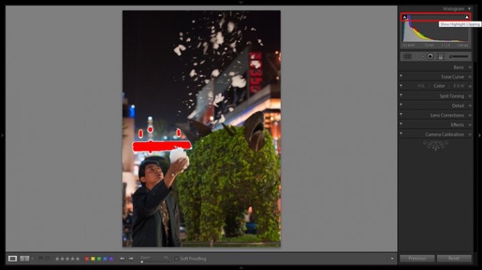The width and height of the screenshot is (482, 270).
Task: Toggle the shadow clipping indicator in Histogram
Action: tap(405, 17)
